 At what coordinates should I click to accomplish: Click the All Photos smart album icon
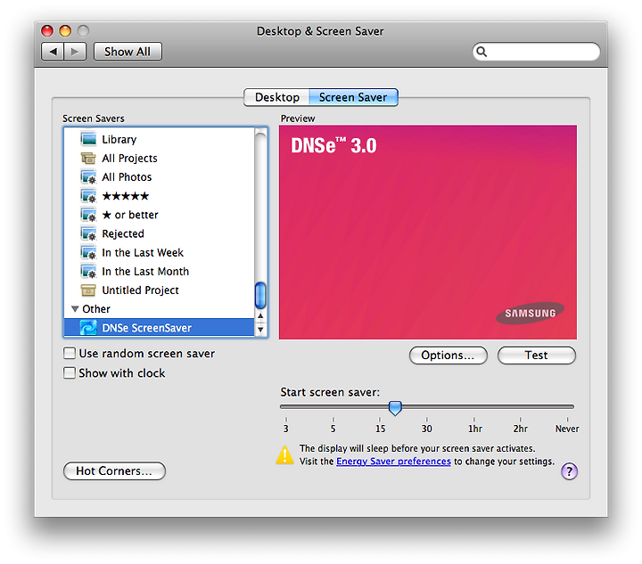[88, 177]
